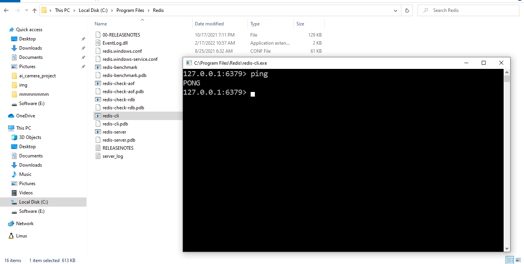This screenshot has height=264, width=524.
Task: Select EventLog.dll file icon
Action: (x=98, y=43)
